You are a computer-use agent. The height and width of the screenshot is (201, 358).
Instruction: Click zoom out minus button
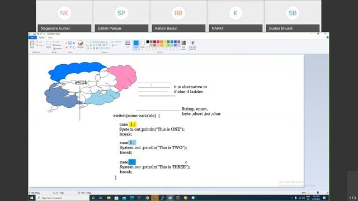(x=308, y=193)
